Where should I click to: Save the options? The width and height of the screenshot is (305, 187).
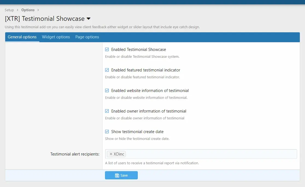(121, 175)
